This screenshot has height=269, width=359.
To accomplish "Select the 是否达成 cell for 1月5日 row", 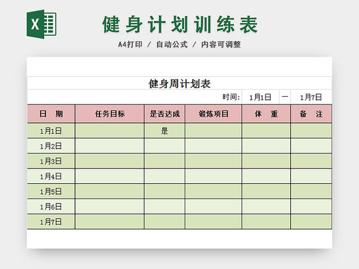I will pos(165,192).
